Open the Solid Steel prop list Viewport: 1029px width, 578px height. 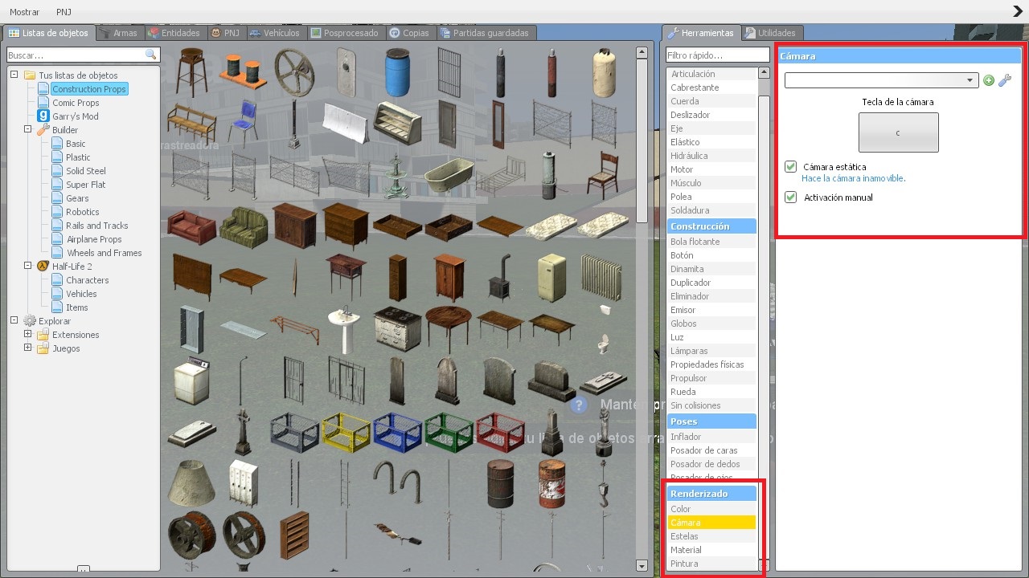(x=86, y=171)
